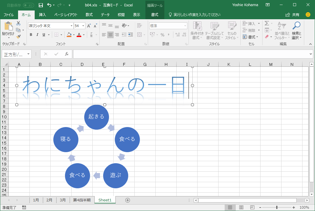Image resolution: width=315 pixels, height=211 pixels.
Task: Switch to Page Break Preview
Action: tap(252, 208)
